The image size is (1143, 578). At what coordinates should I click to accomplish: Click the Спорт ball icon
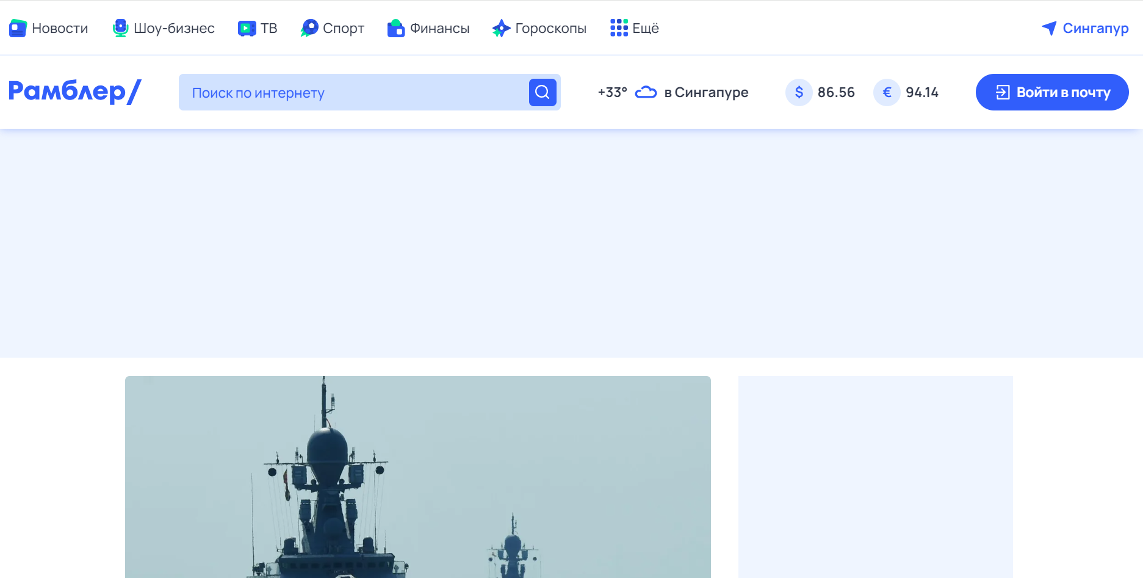pos(309,28)
